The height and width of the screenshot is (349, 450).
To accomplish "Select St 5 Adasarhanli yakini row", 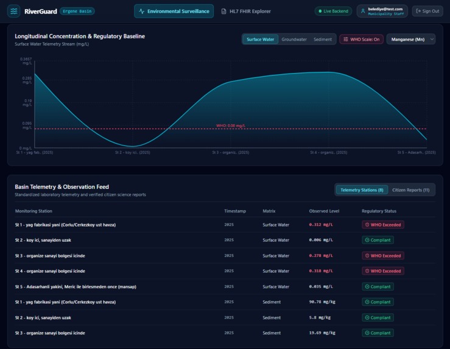I will coord(225,286).
